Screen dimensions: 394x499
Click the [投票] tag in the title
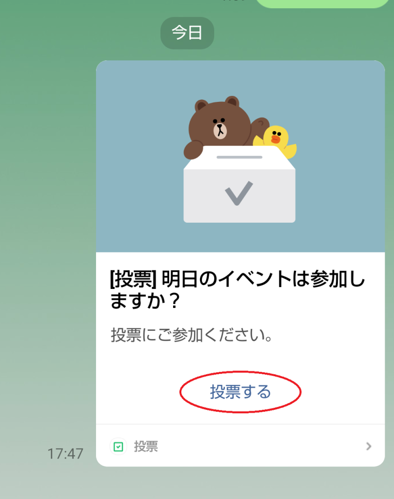pos(133,279)
